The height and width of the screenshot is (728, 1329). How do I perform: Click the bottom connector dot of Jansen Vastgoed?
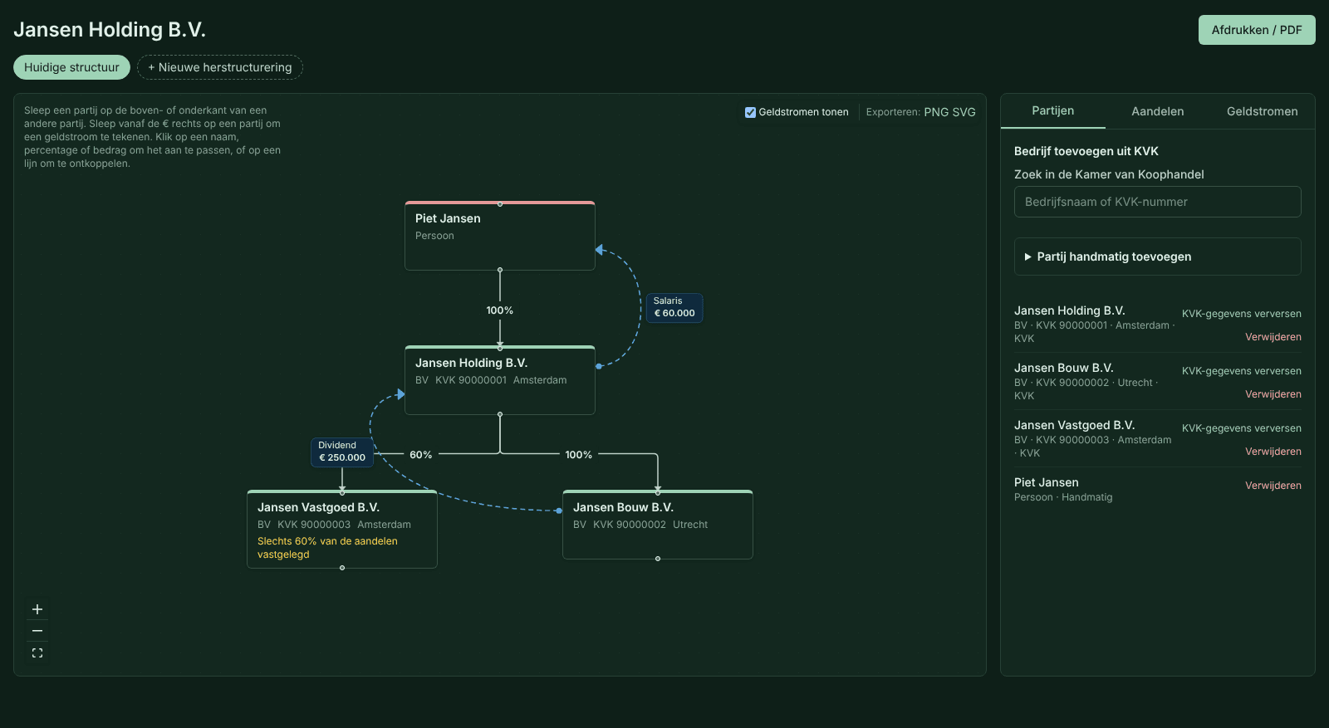[342, 568]
